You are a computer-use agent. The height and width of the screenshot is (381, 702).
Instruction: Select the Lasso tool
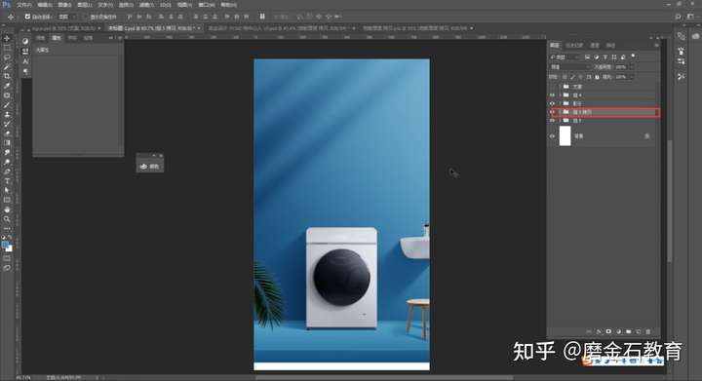7,57
